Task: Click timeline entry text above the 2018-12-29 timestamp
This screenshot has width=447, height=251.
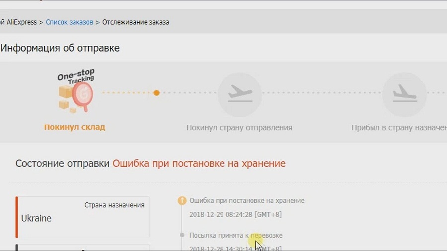Action: click(247, 201)
